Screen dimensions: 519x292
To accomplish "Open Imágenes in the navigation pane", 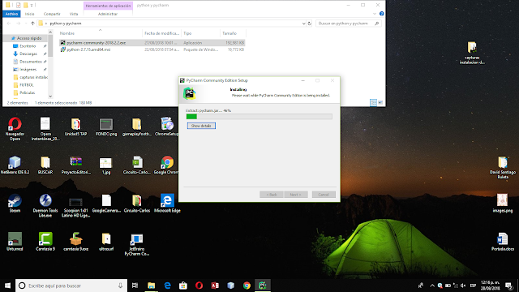I will (x=28, y=70).
